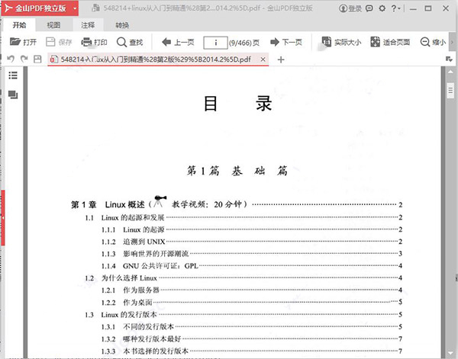The height and width of the screenshot is (359, 458).
Task: Click 1.1.1 Linux的起源 entry
Action: point(252,230)
